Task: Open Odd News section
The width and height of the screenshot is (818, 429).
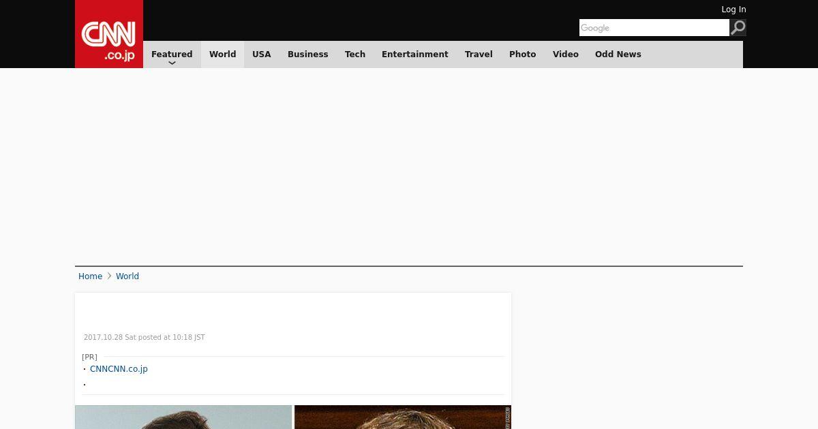Action: [618, 54]
